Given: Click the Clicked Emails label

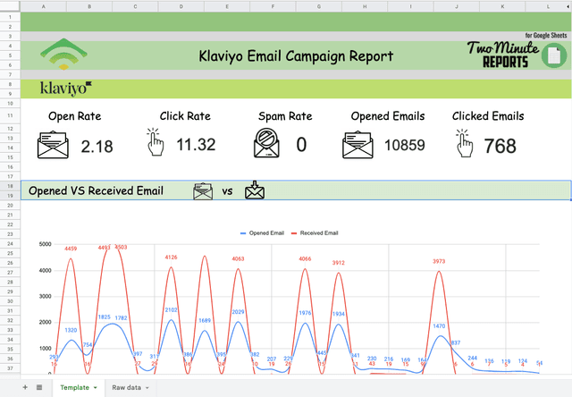Looking at the screenshot, I should coord(488,116).
